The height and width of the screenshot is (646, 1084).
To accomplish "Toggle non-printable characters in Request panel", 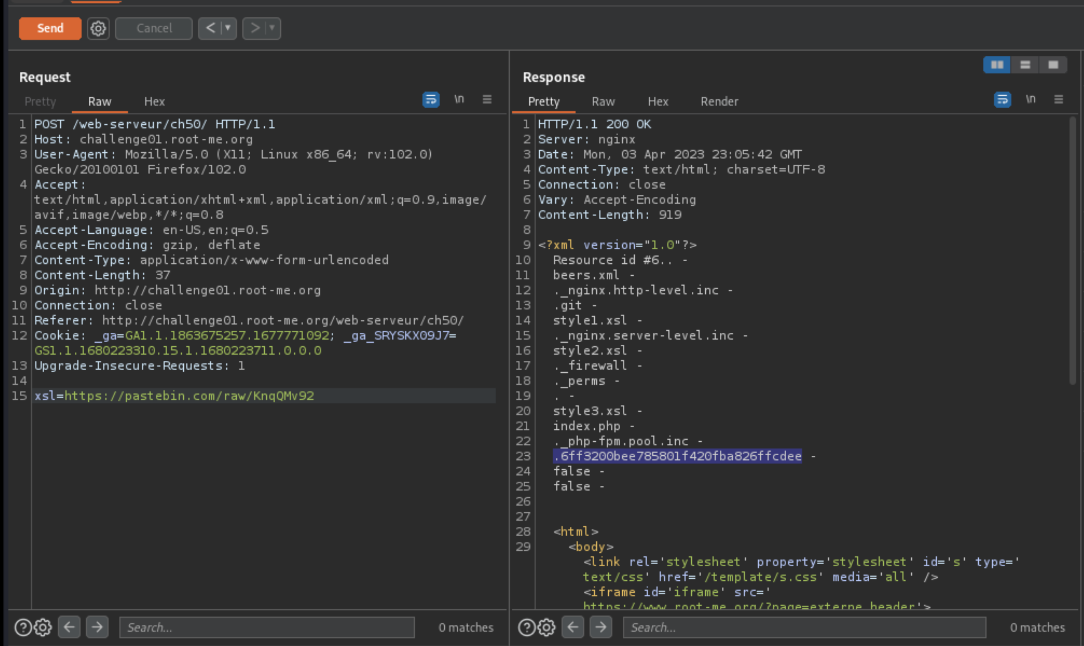I will point(459,99).
